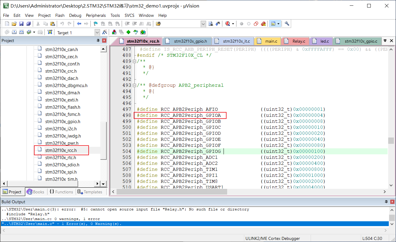
Task: Pin the Project panel using the pushpin
Action: coord(98,41)
